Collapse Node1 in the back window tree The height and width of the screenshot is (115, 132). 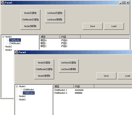pyautogui.click(x=3, y=37)
